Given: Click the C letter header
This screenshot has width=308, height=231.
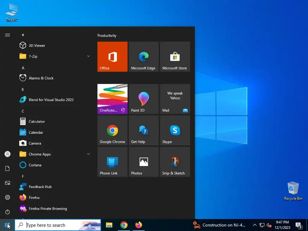Looking at the screenshot, I should [23, 111].
